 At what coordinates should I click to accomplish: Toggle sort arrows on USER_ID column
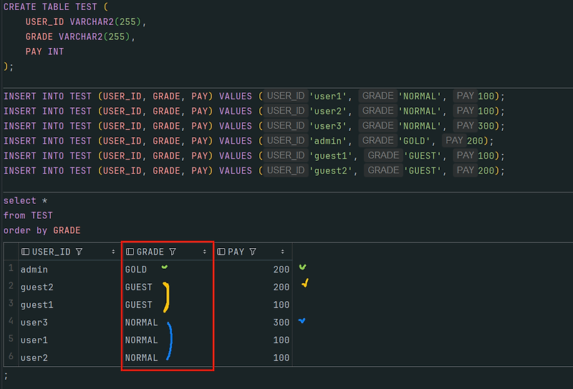pos(113,252)
